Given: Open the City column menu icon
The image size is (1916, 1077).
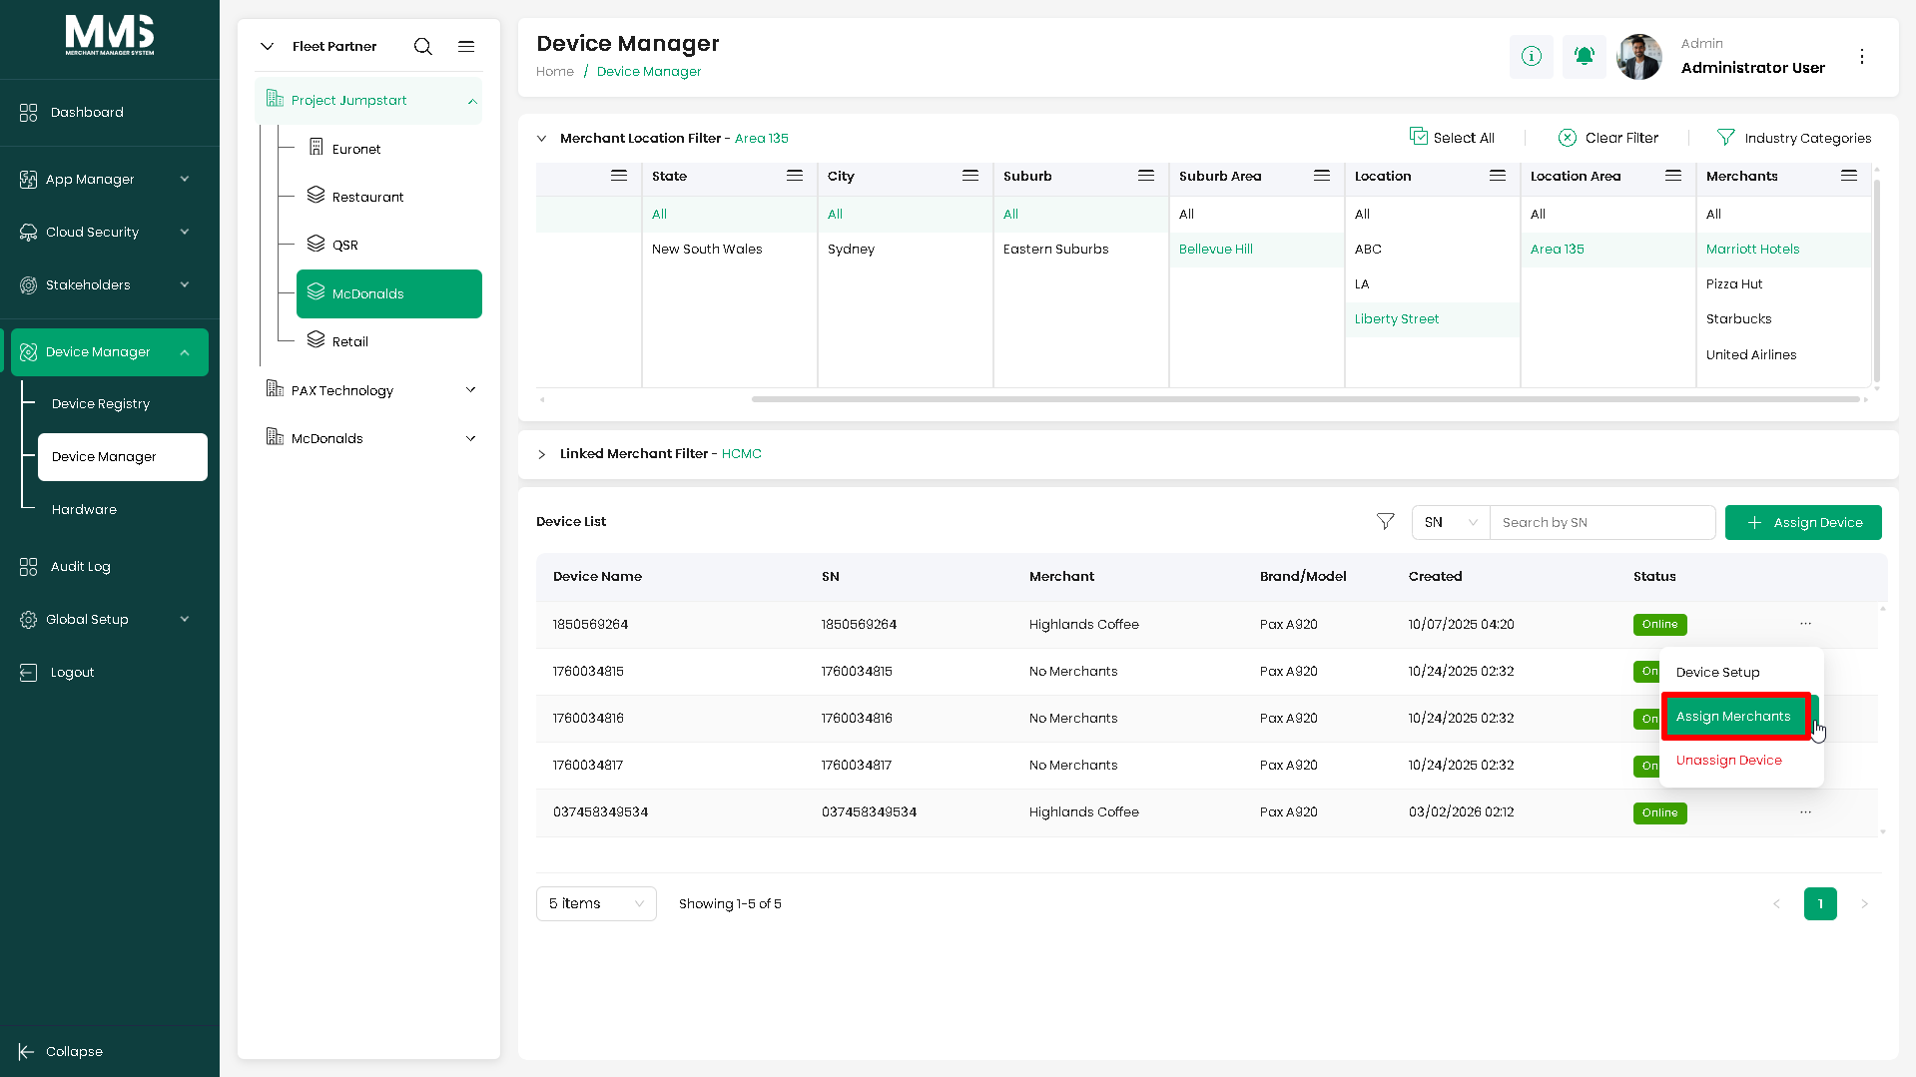Looking at the screenshot, I should point(970,176).
